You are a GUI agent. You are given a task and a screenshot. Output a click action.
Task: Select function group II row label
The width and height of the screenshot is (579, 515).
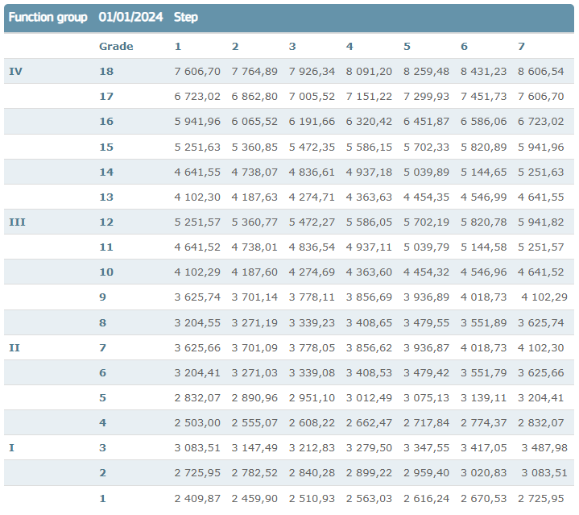[x=14, y=347]
